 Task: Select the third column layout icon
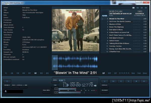click(142, 8)
